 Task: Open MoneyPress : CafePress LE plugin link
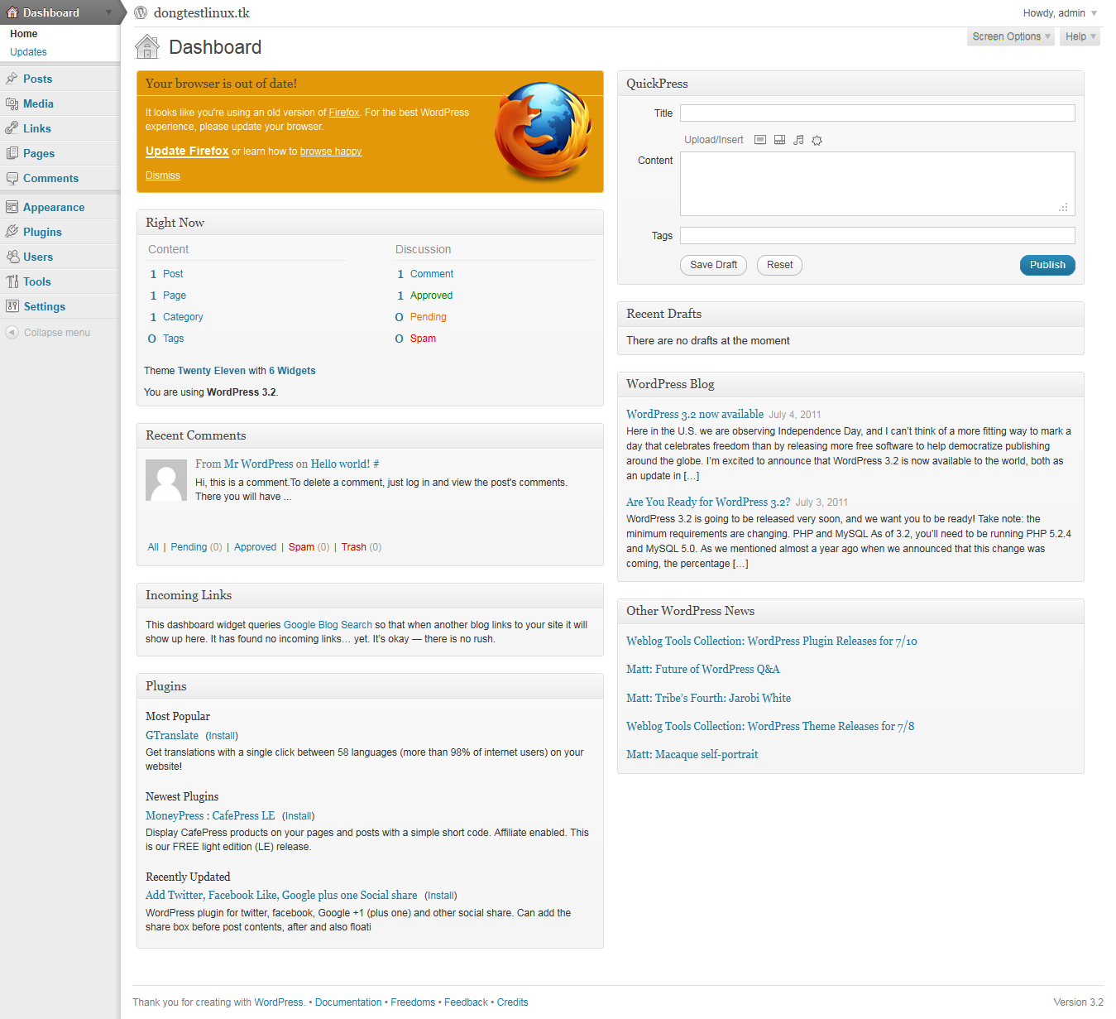pyautogui.click(x=210, y=815)
